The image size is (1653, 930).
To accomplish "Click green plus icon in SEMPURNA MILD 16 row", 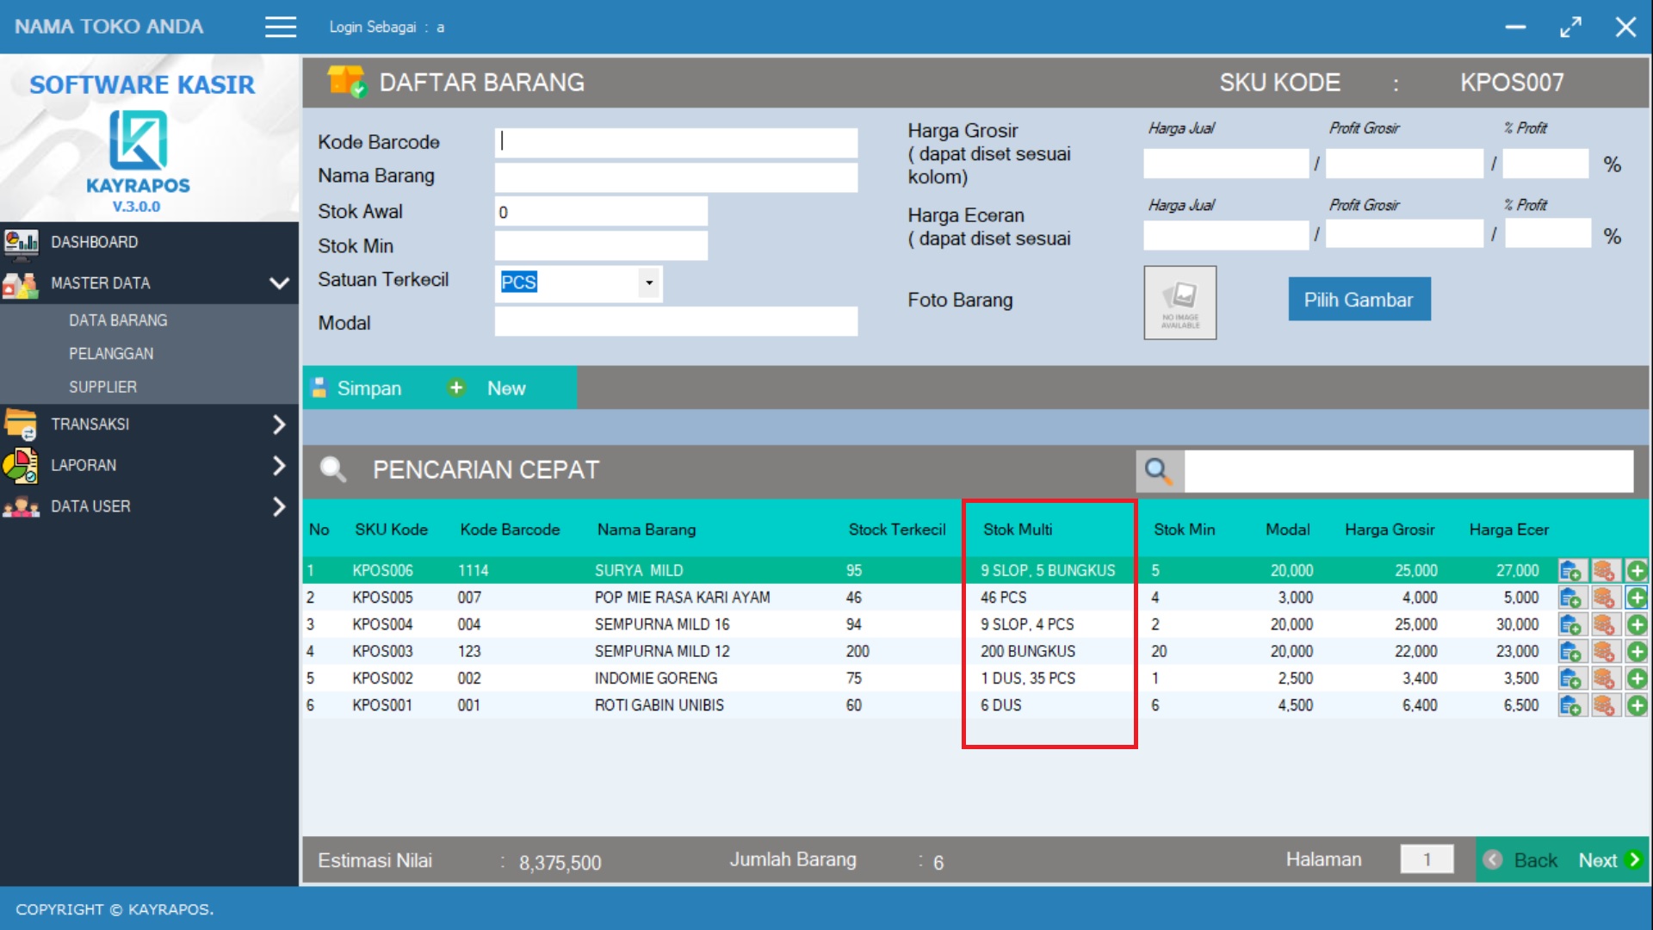I will click(1637, 624).
